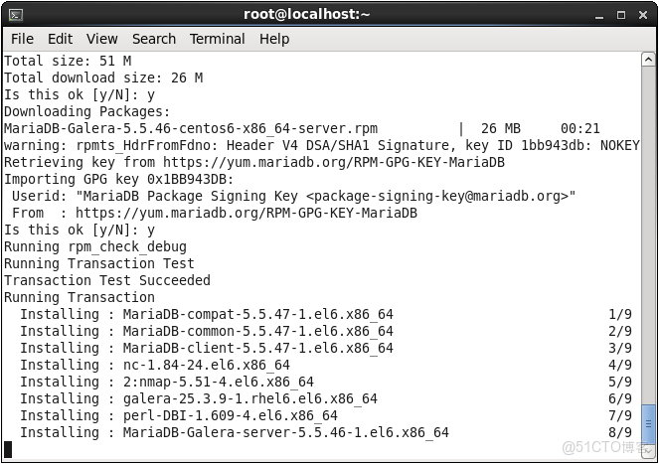Open the Help menu
Image resolution: width=659 pixels, height=464 pixels.
point(274,39)
